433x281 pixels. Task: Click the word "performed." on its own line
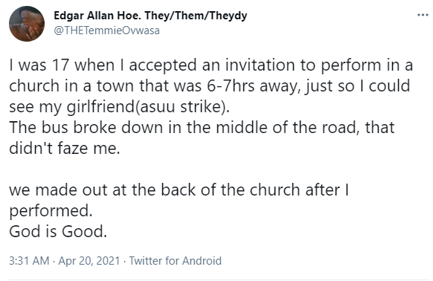pyautogui.click(x=51, y=211)
